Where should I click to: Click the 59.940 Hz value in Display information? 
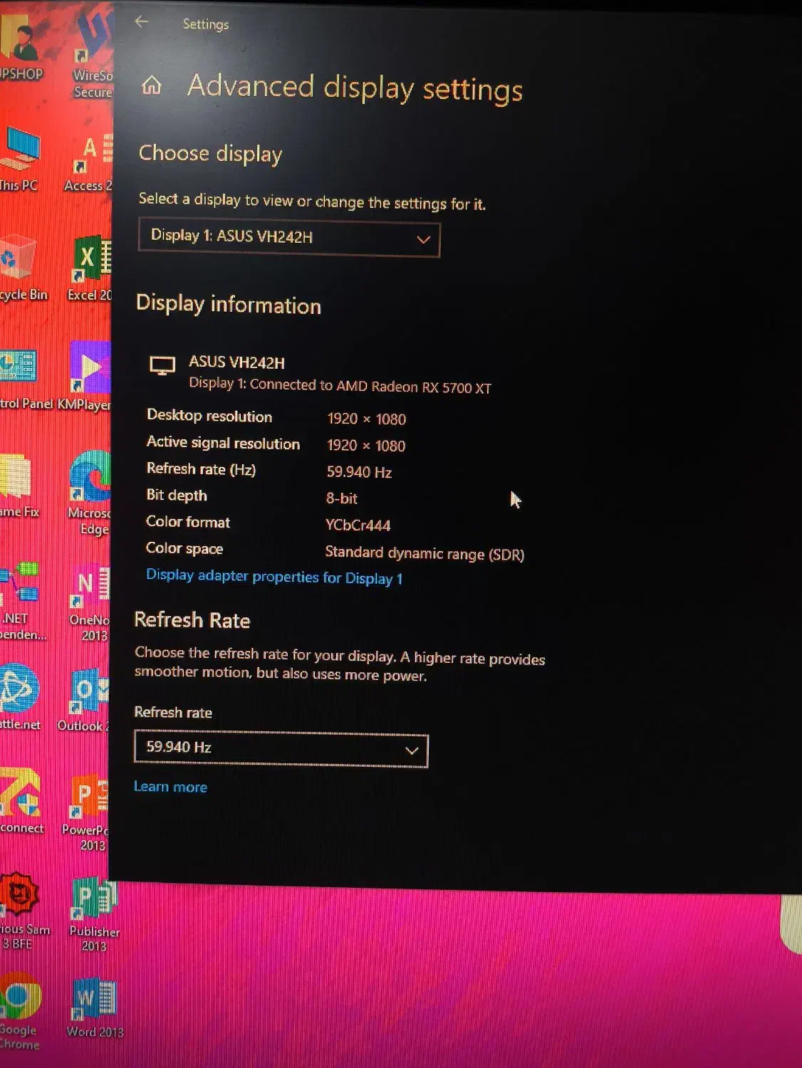tap(359, 472)
